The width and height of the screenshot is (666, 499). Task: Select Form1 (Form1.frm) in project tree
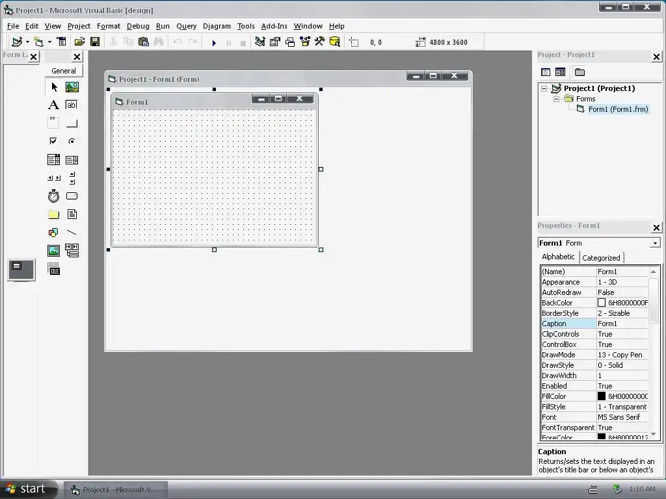point(618,109)
